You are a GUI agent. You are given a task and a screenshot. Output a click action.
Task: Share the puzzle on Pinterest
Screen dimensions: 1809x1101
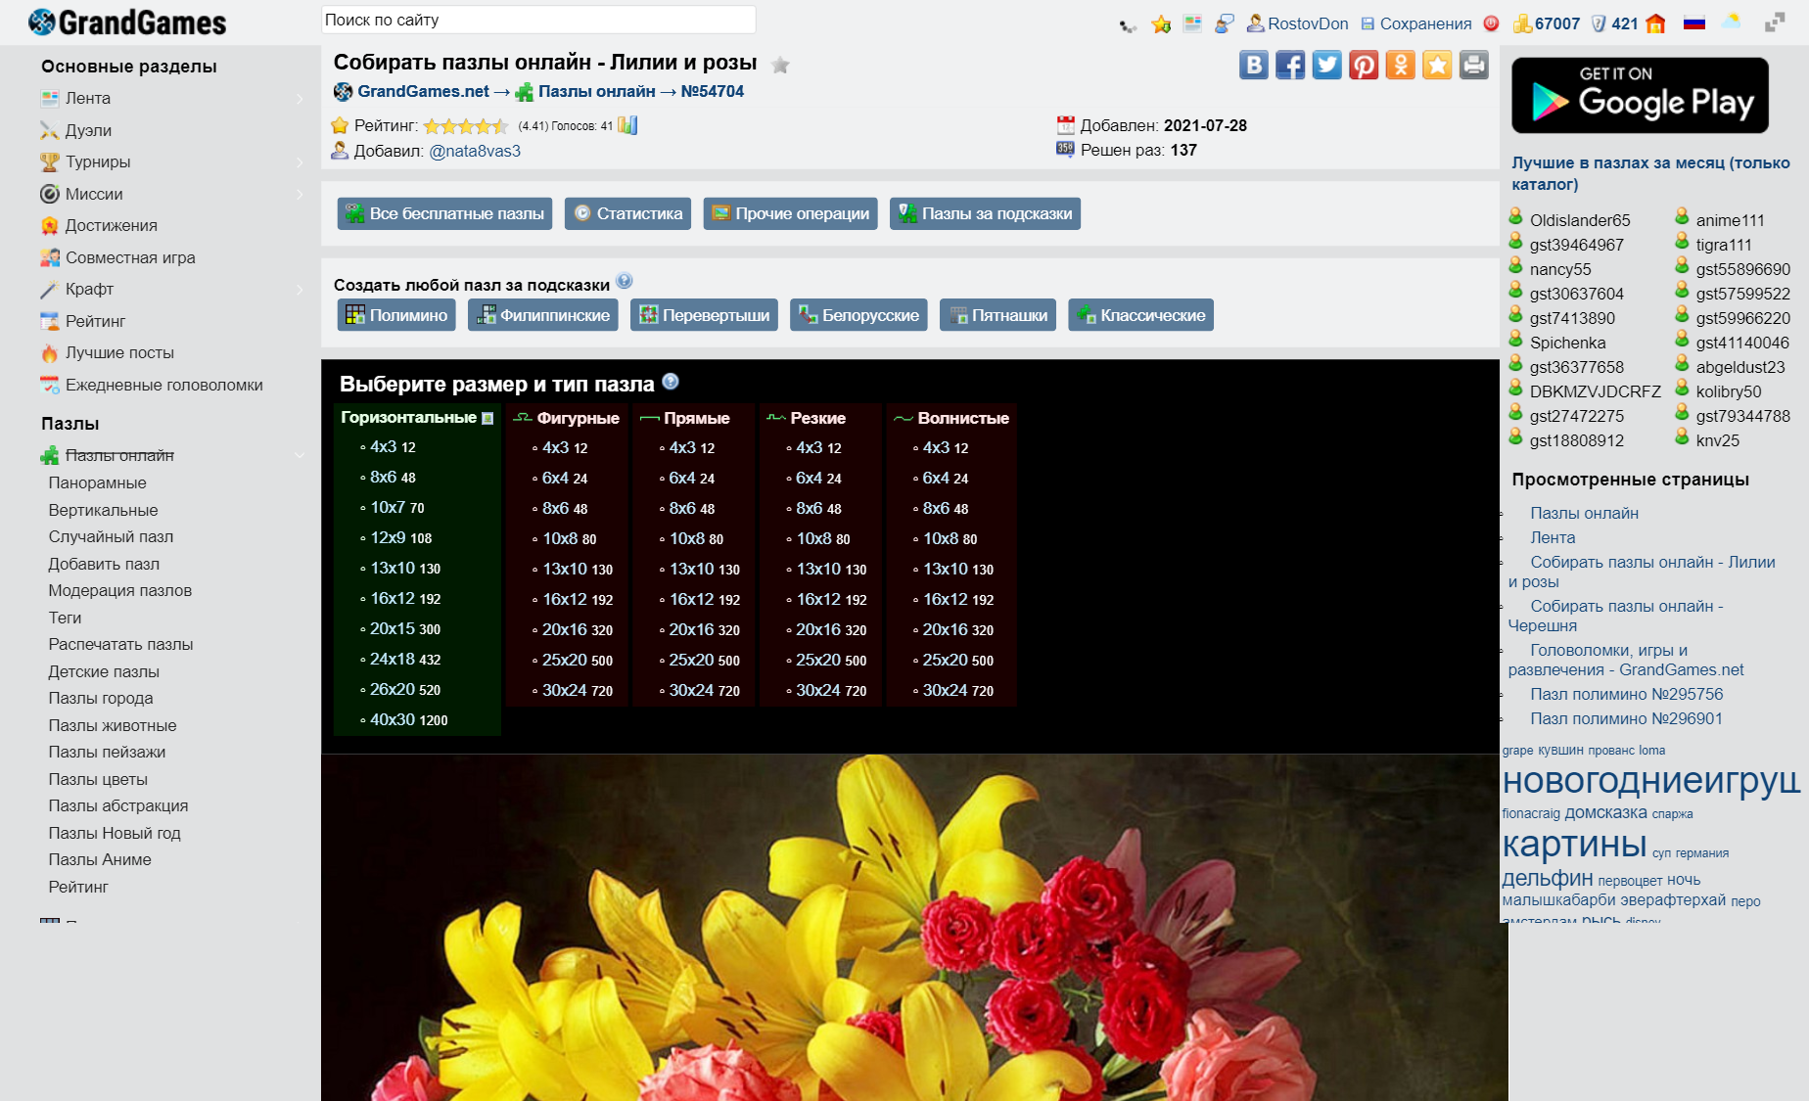click(x=1364, y=66)
